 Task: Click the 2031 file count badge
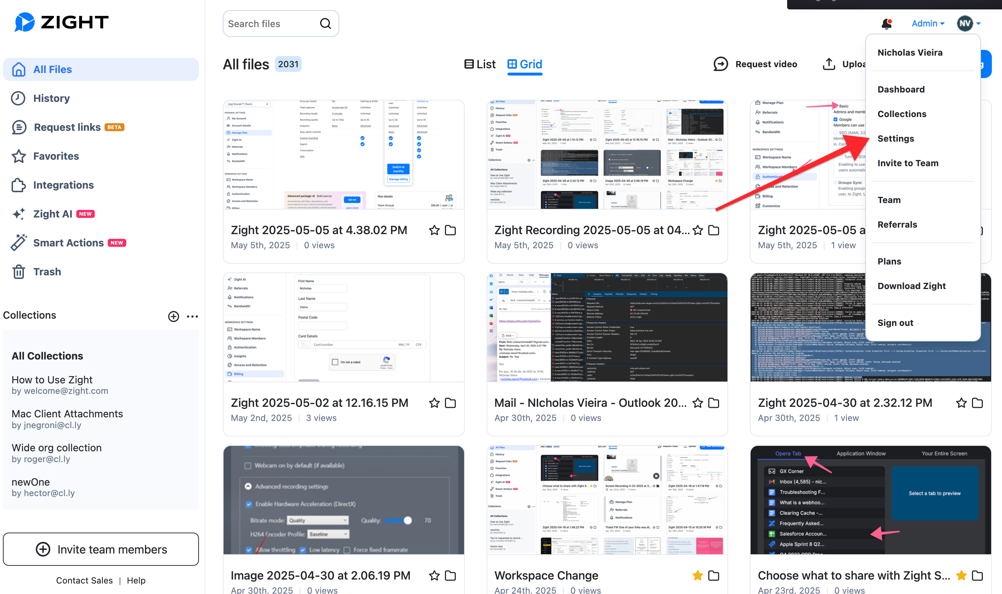click(288, 64)
